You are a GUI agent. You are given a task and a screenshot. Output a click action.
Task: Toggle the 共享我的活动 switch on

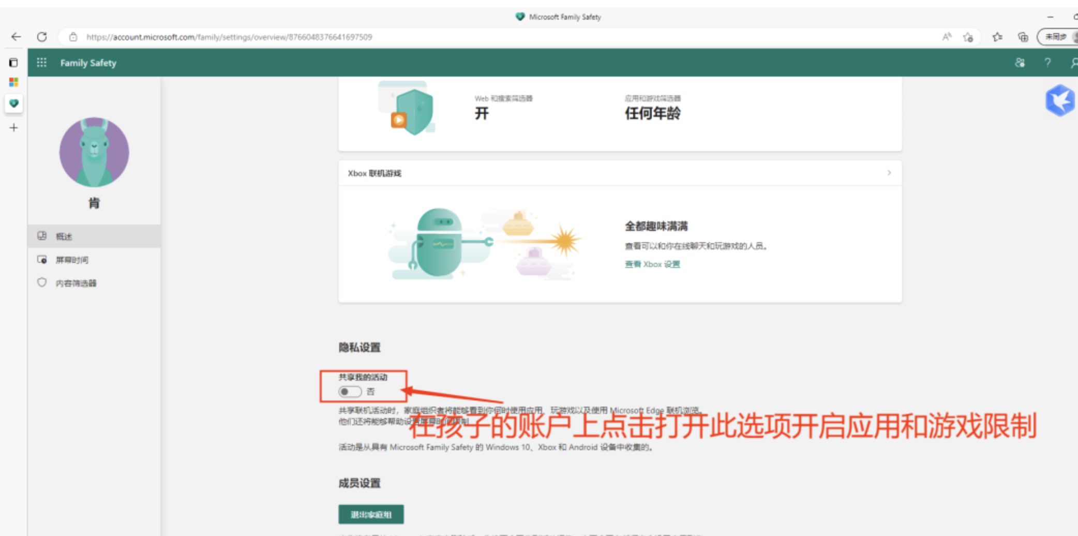(350, 392)
